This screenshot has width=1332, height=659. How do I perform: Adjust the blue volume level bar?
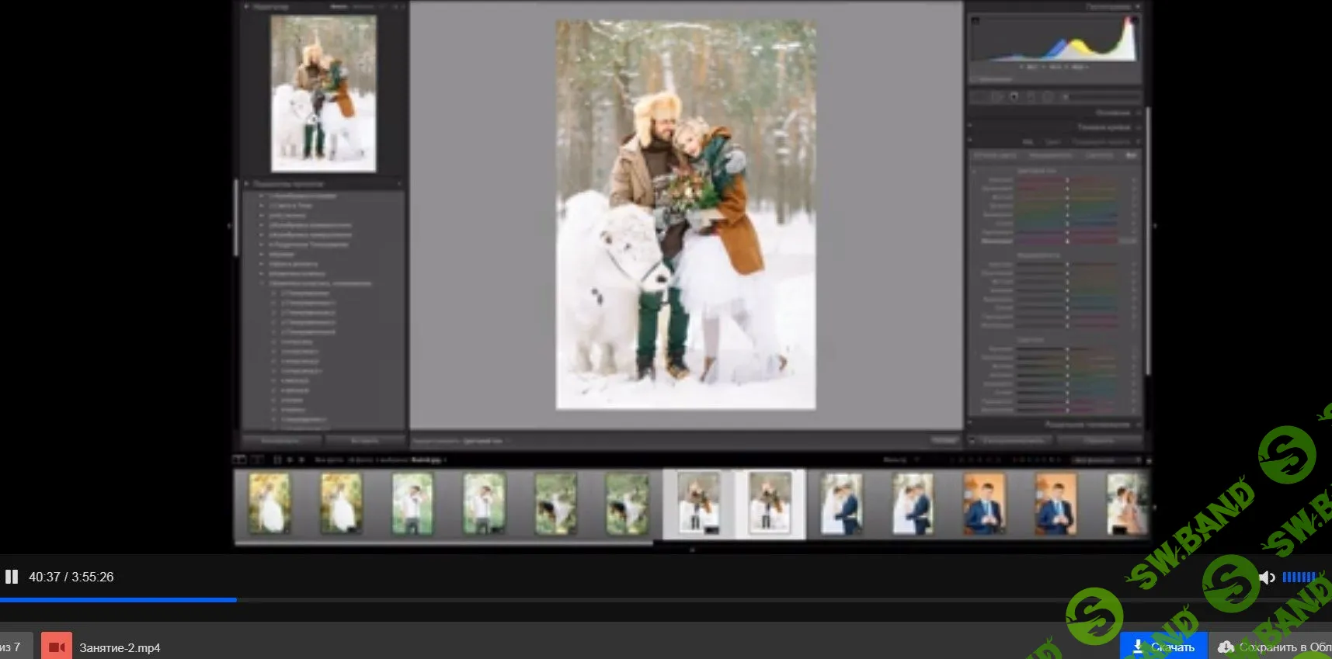[1299, 577]
